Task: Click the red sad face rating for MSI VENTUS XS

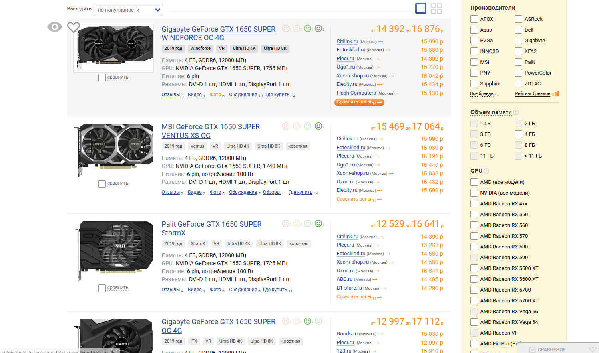Action: click(286, 126)
